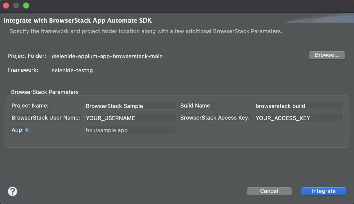Focus the BrowserStack Access Key field
Image resolution: width=354 pixels, height=204 pixels.
[299, 118]
